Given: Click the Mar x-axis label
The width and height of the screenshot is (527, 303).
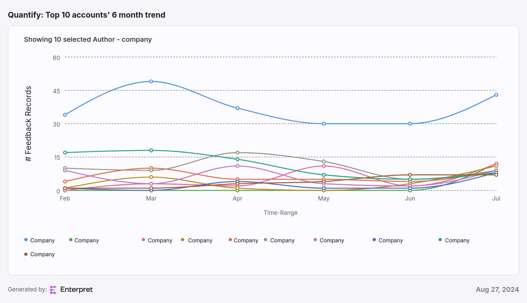Looking at the screenshot, I should (x=151, y=198).
